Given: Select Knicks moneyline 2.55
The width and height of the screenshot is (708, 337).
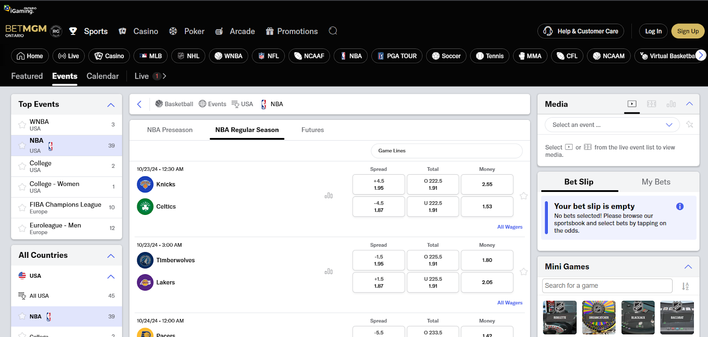Looking at the screenshot, I should (x=487, y=184).
